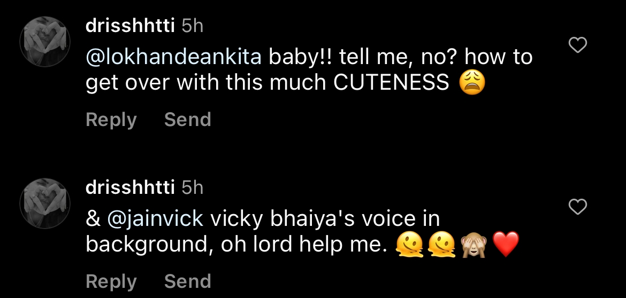Reply to the CUTENESS comment
Image resolution: width=626 pixels, height=298 pixels.
111,120
